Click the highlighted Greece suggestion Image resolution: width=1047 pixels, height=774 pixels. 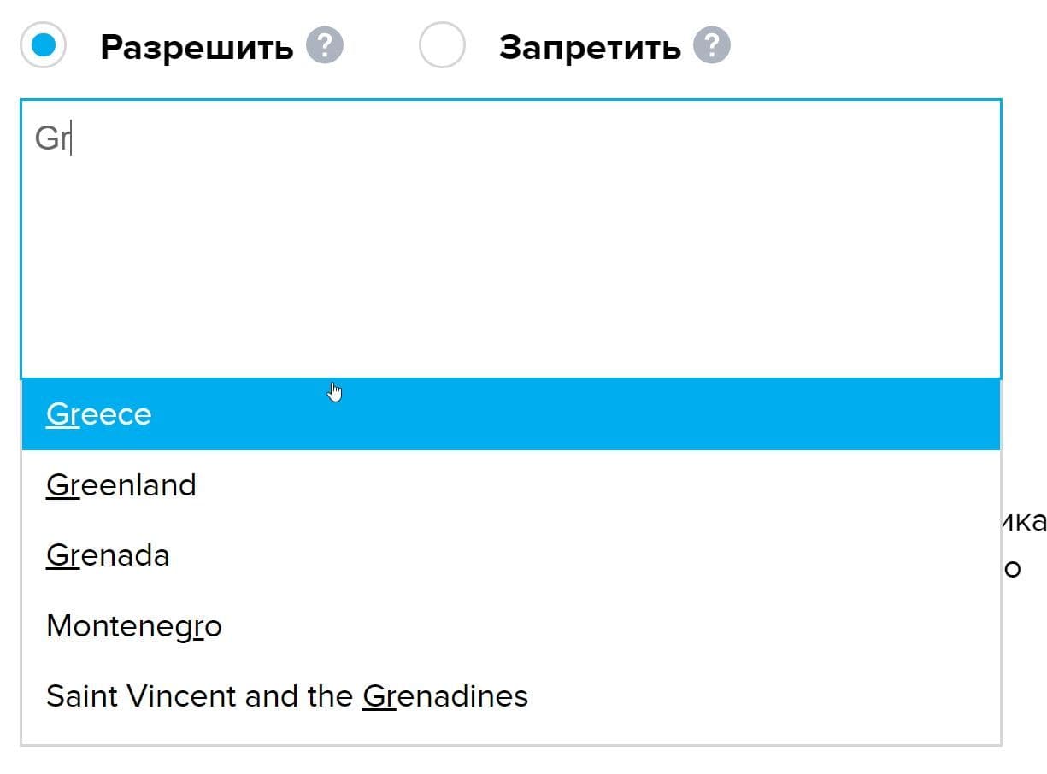click(x=98, y=413)
